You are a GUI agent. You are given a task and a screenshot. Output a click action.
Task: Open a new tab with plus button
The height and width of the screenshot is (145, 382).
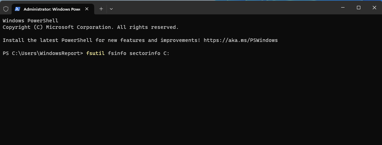click(x=101, y=9)
